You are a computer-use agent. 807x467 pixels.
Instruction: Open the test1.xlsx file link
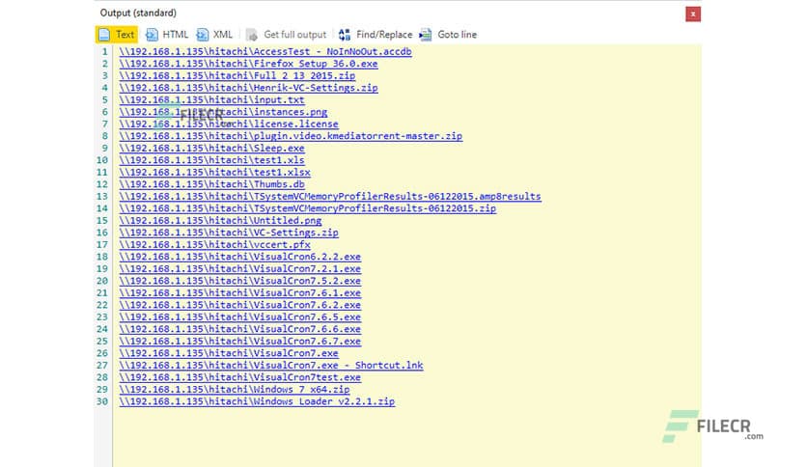point(215,173)
